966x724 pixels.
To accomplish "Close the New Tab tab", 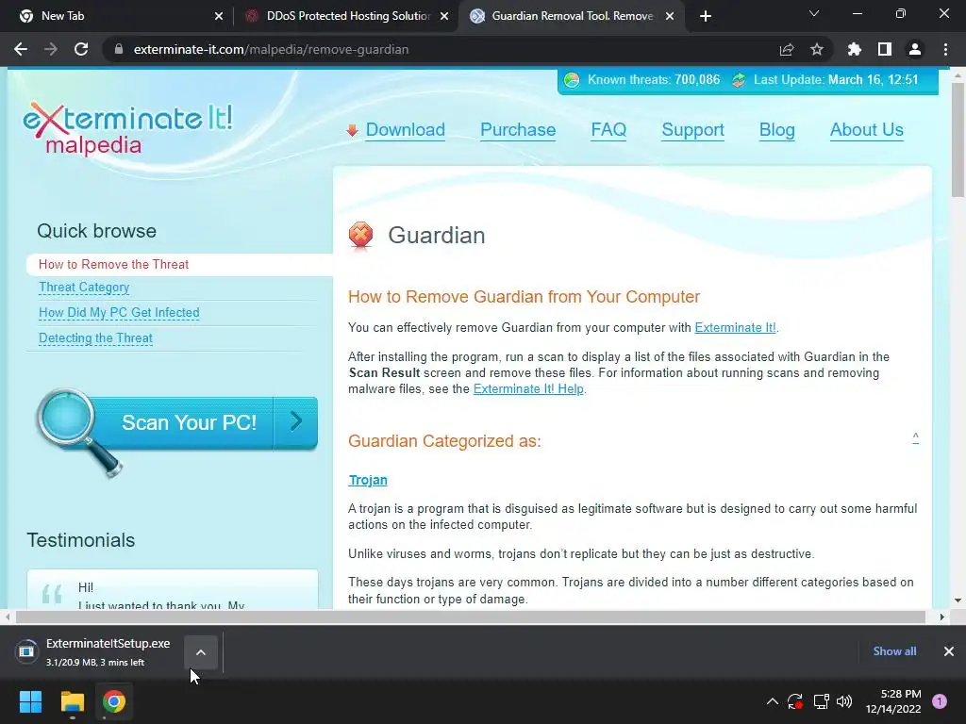I will pos(219,16).
